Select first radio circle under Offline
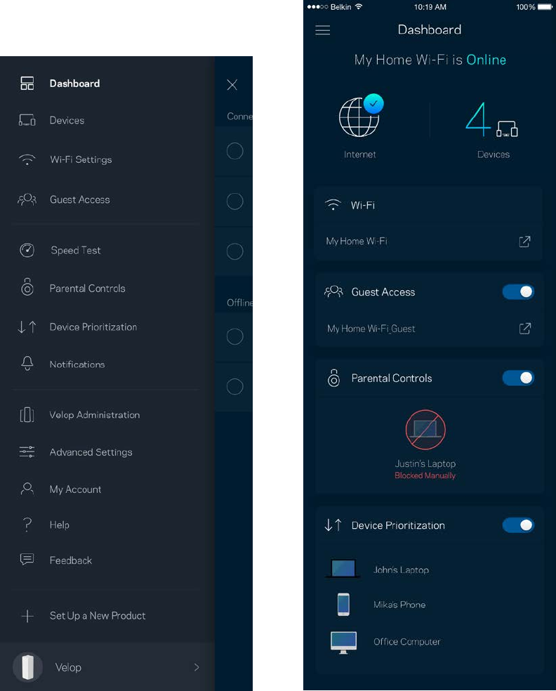The width and height of the screenshot is (556, 691). [x=234, y=336]
